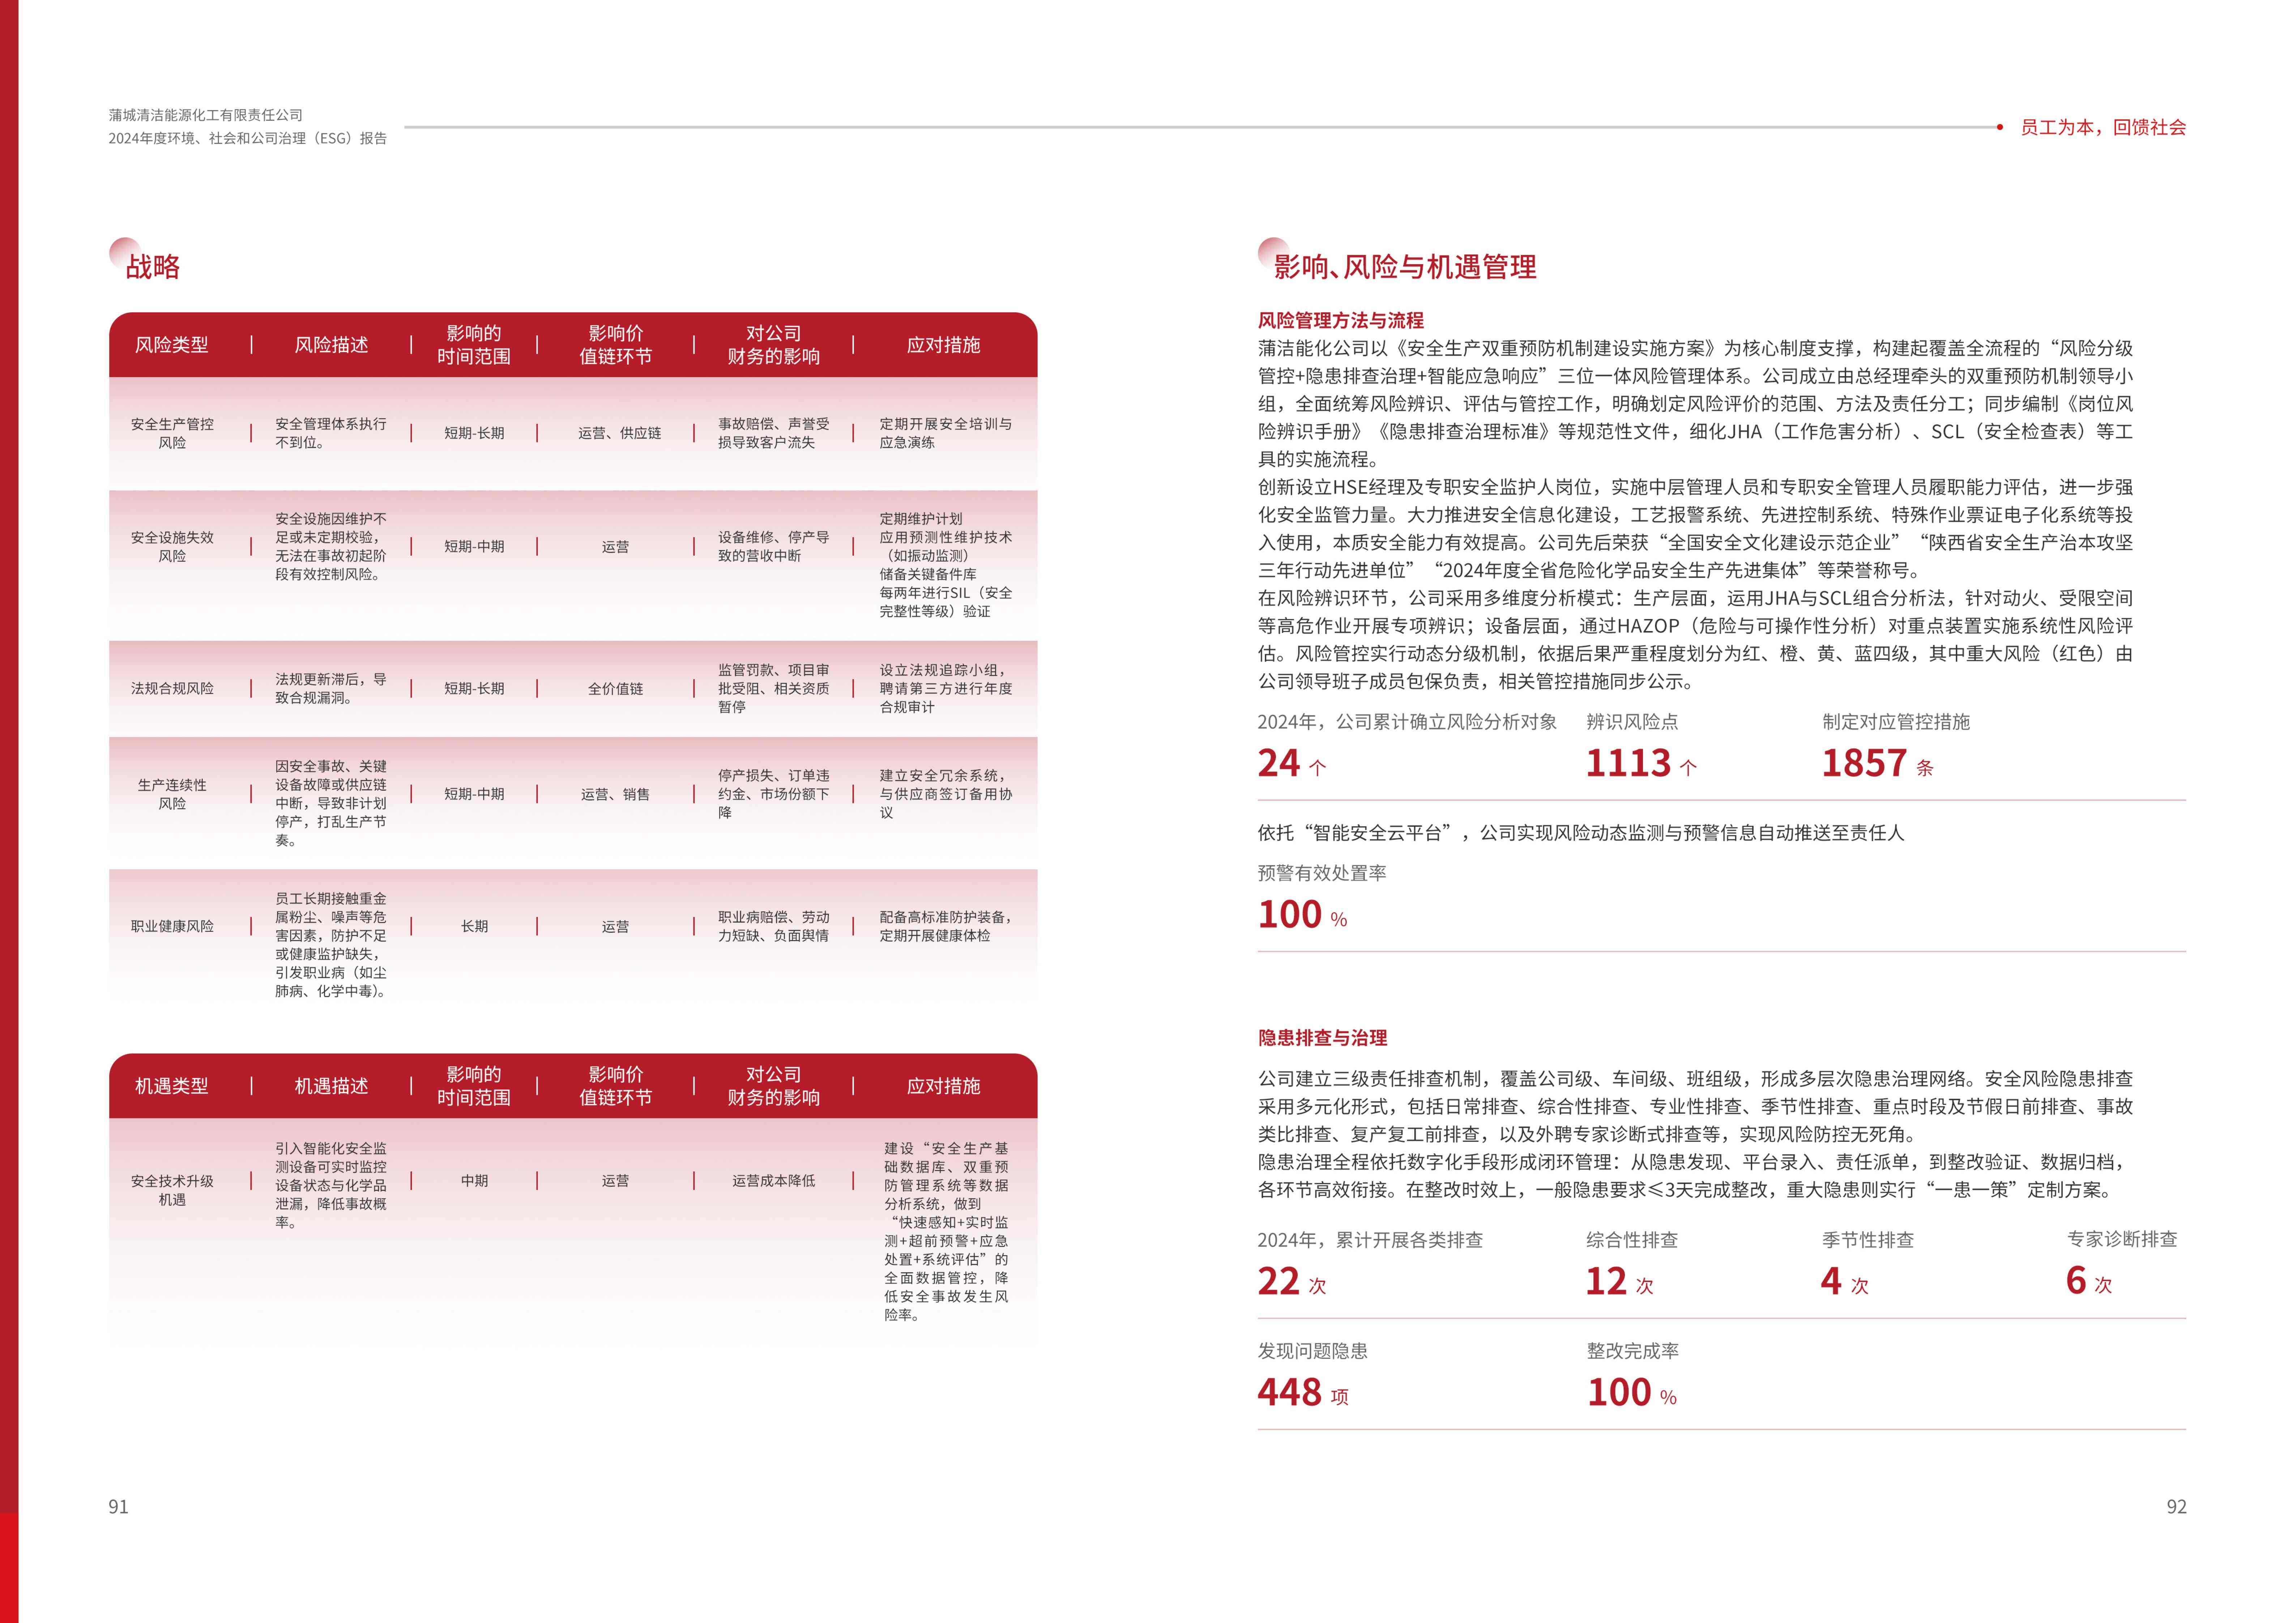Click the 法规合规风险 row label
This screenshot has height=1623, width=2296.
pos(172,688)
